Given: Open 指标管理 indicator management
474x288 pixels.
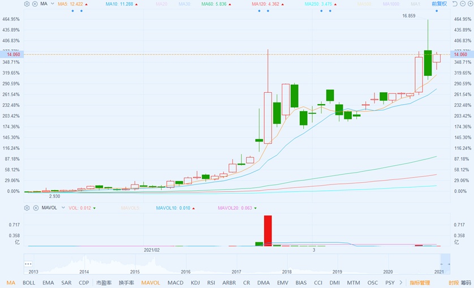Looking at the screenshot, I should [x=420, y=282].
